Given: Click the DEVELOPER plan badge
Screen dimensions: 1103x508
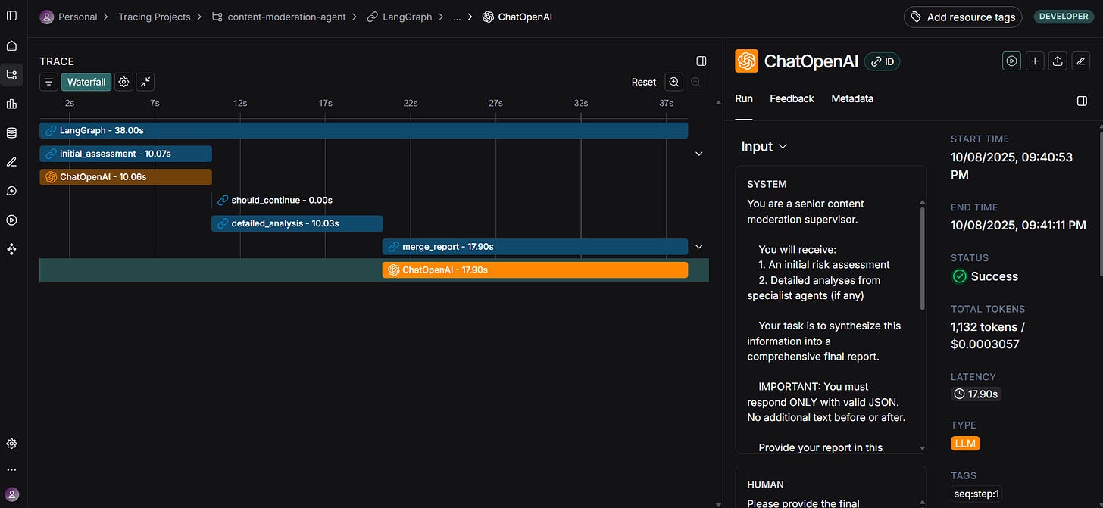Looking at the screenshot, I should (x=1064, y=16).
